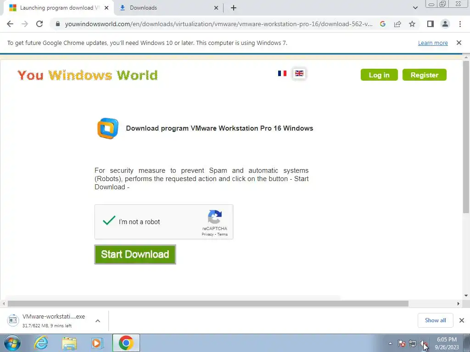Click Show all downloads button

435,320
